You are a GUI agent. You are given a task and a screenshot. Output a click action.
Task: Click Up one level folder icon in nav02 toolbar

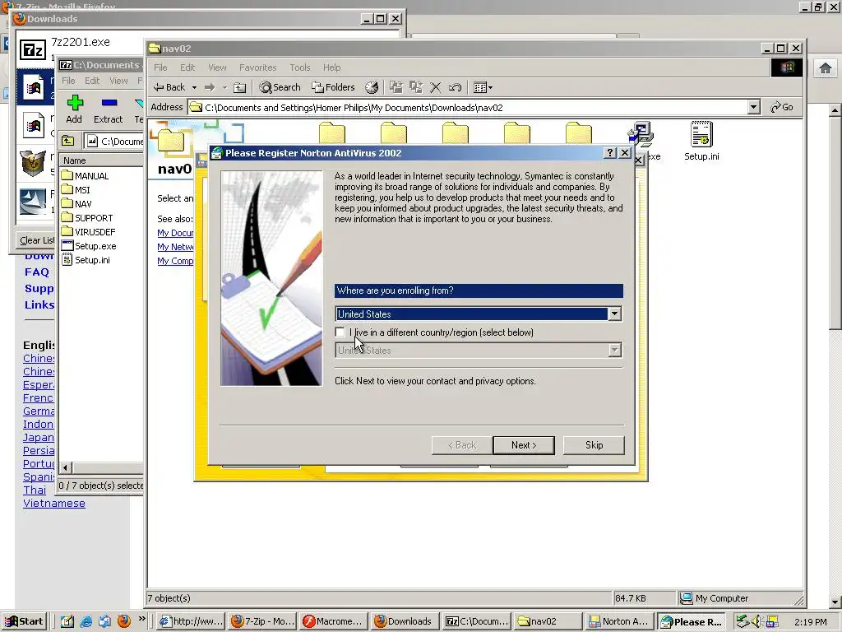click(x=240, y=87)
